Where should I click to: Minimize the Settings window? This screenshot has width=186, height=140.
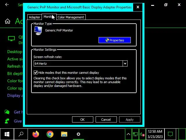(153, 5)
